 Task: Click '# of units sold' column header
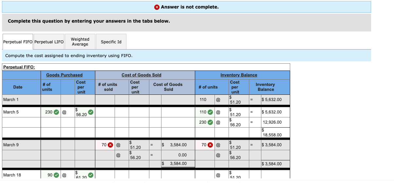(x=108, y=87)
